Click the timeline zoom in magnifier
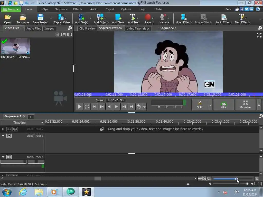Image resolution: width=263 pixels, height=197 pixels. coord(257,179)
